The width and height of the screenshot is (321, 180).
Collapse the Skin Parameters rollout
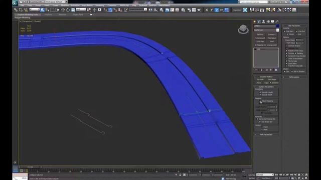click(x=294, y=25)
